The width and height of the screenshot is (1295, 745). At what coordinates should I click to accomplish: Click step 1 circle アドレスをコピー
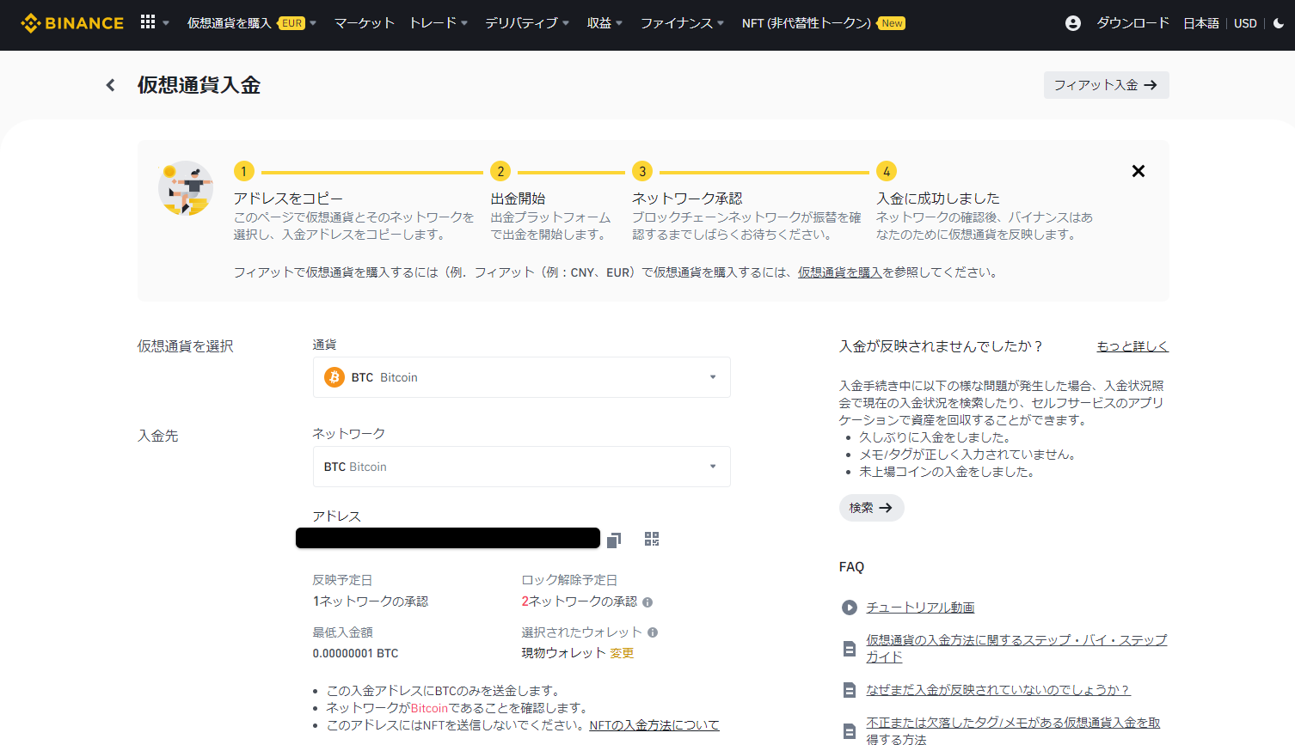pyautogui.click(x=244, y=171)
